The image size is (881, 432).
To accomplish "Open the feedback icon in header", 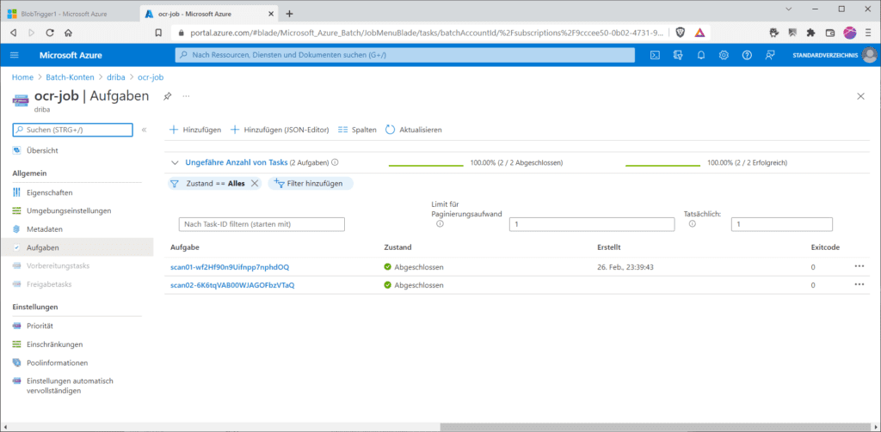I will (x=770, y=55).
